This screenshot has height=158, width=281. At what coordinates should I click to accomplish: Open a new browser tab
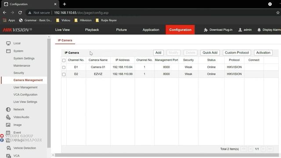(x=65, y=4)
